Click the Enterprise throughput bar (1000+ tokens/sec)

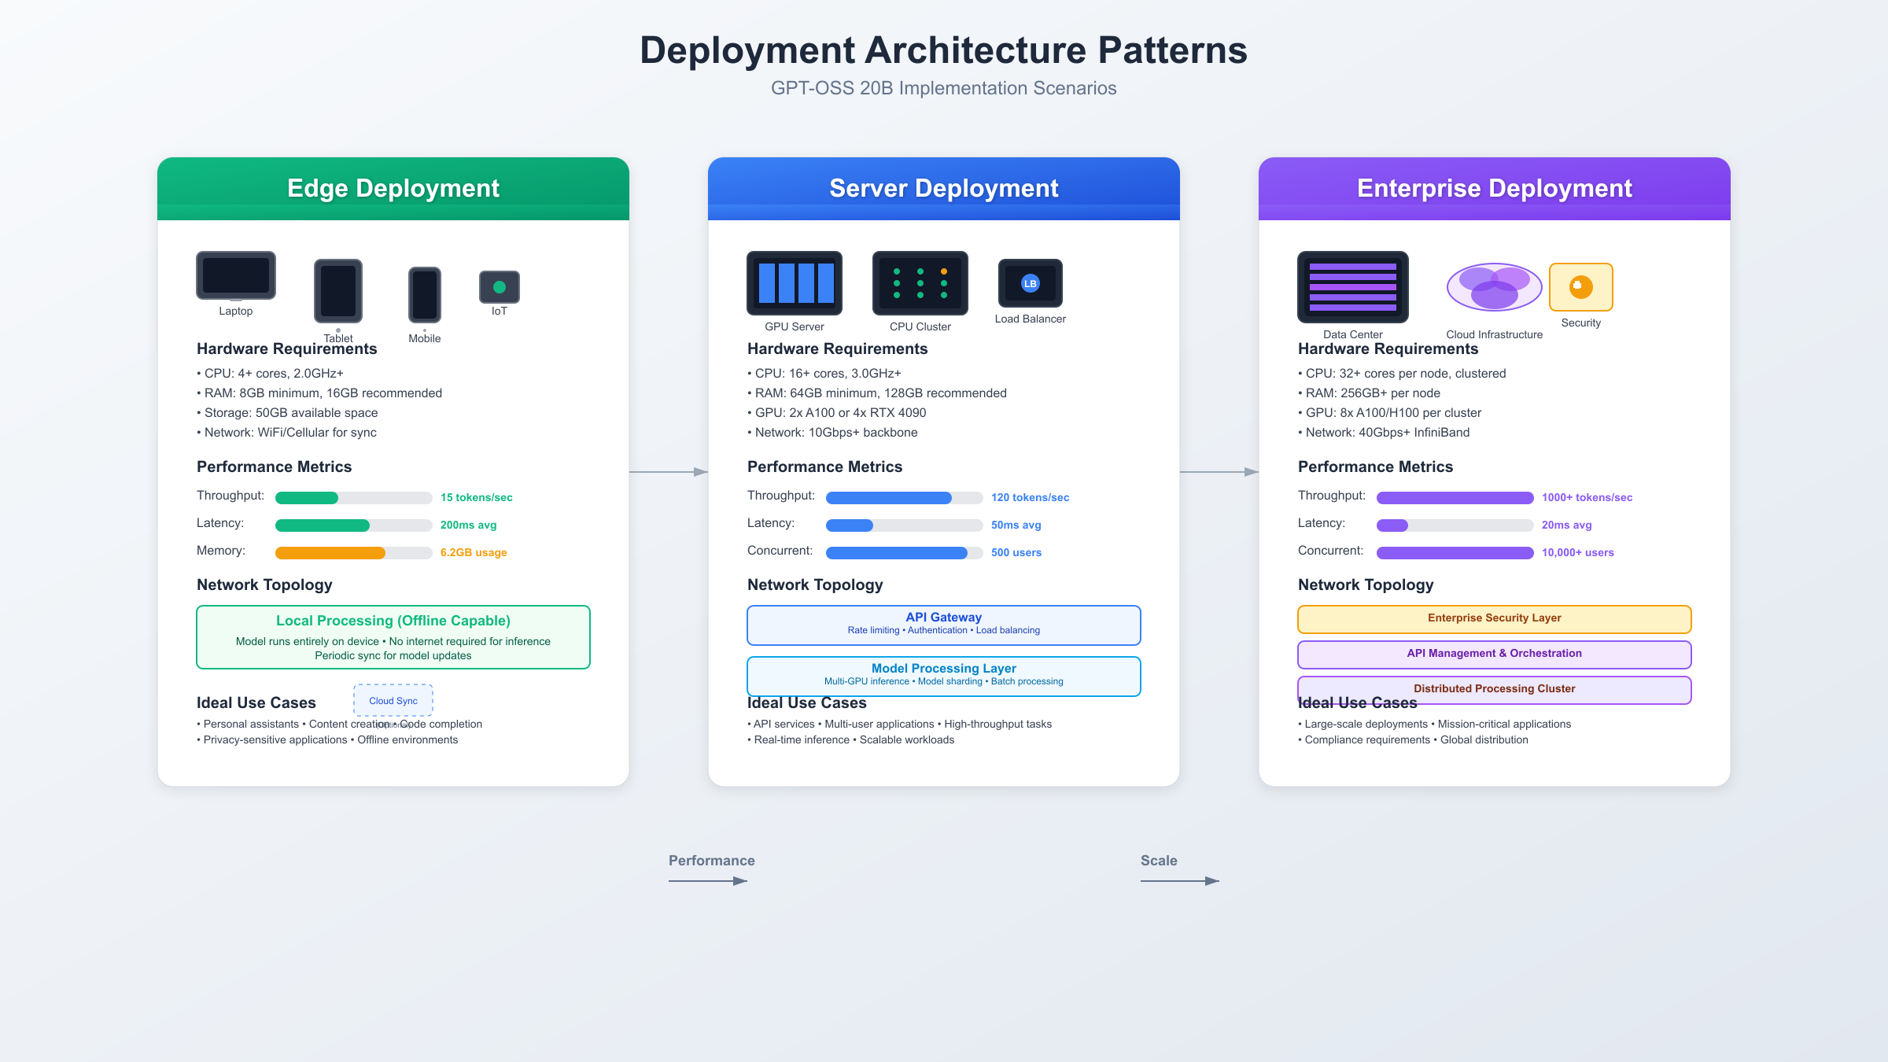pos(1455,498)
